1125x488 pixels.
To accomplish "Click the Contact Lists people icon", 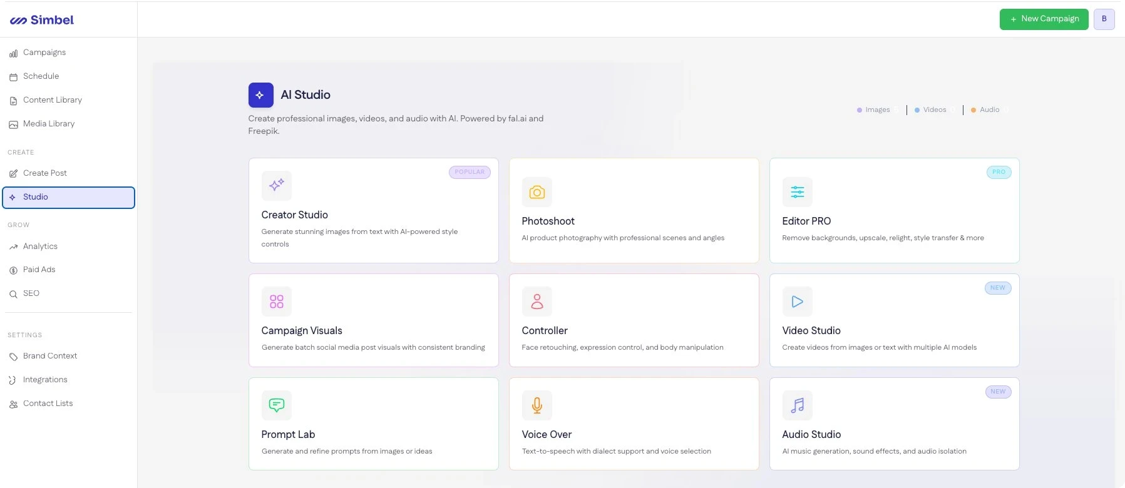I will (x=13, y=404).
